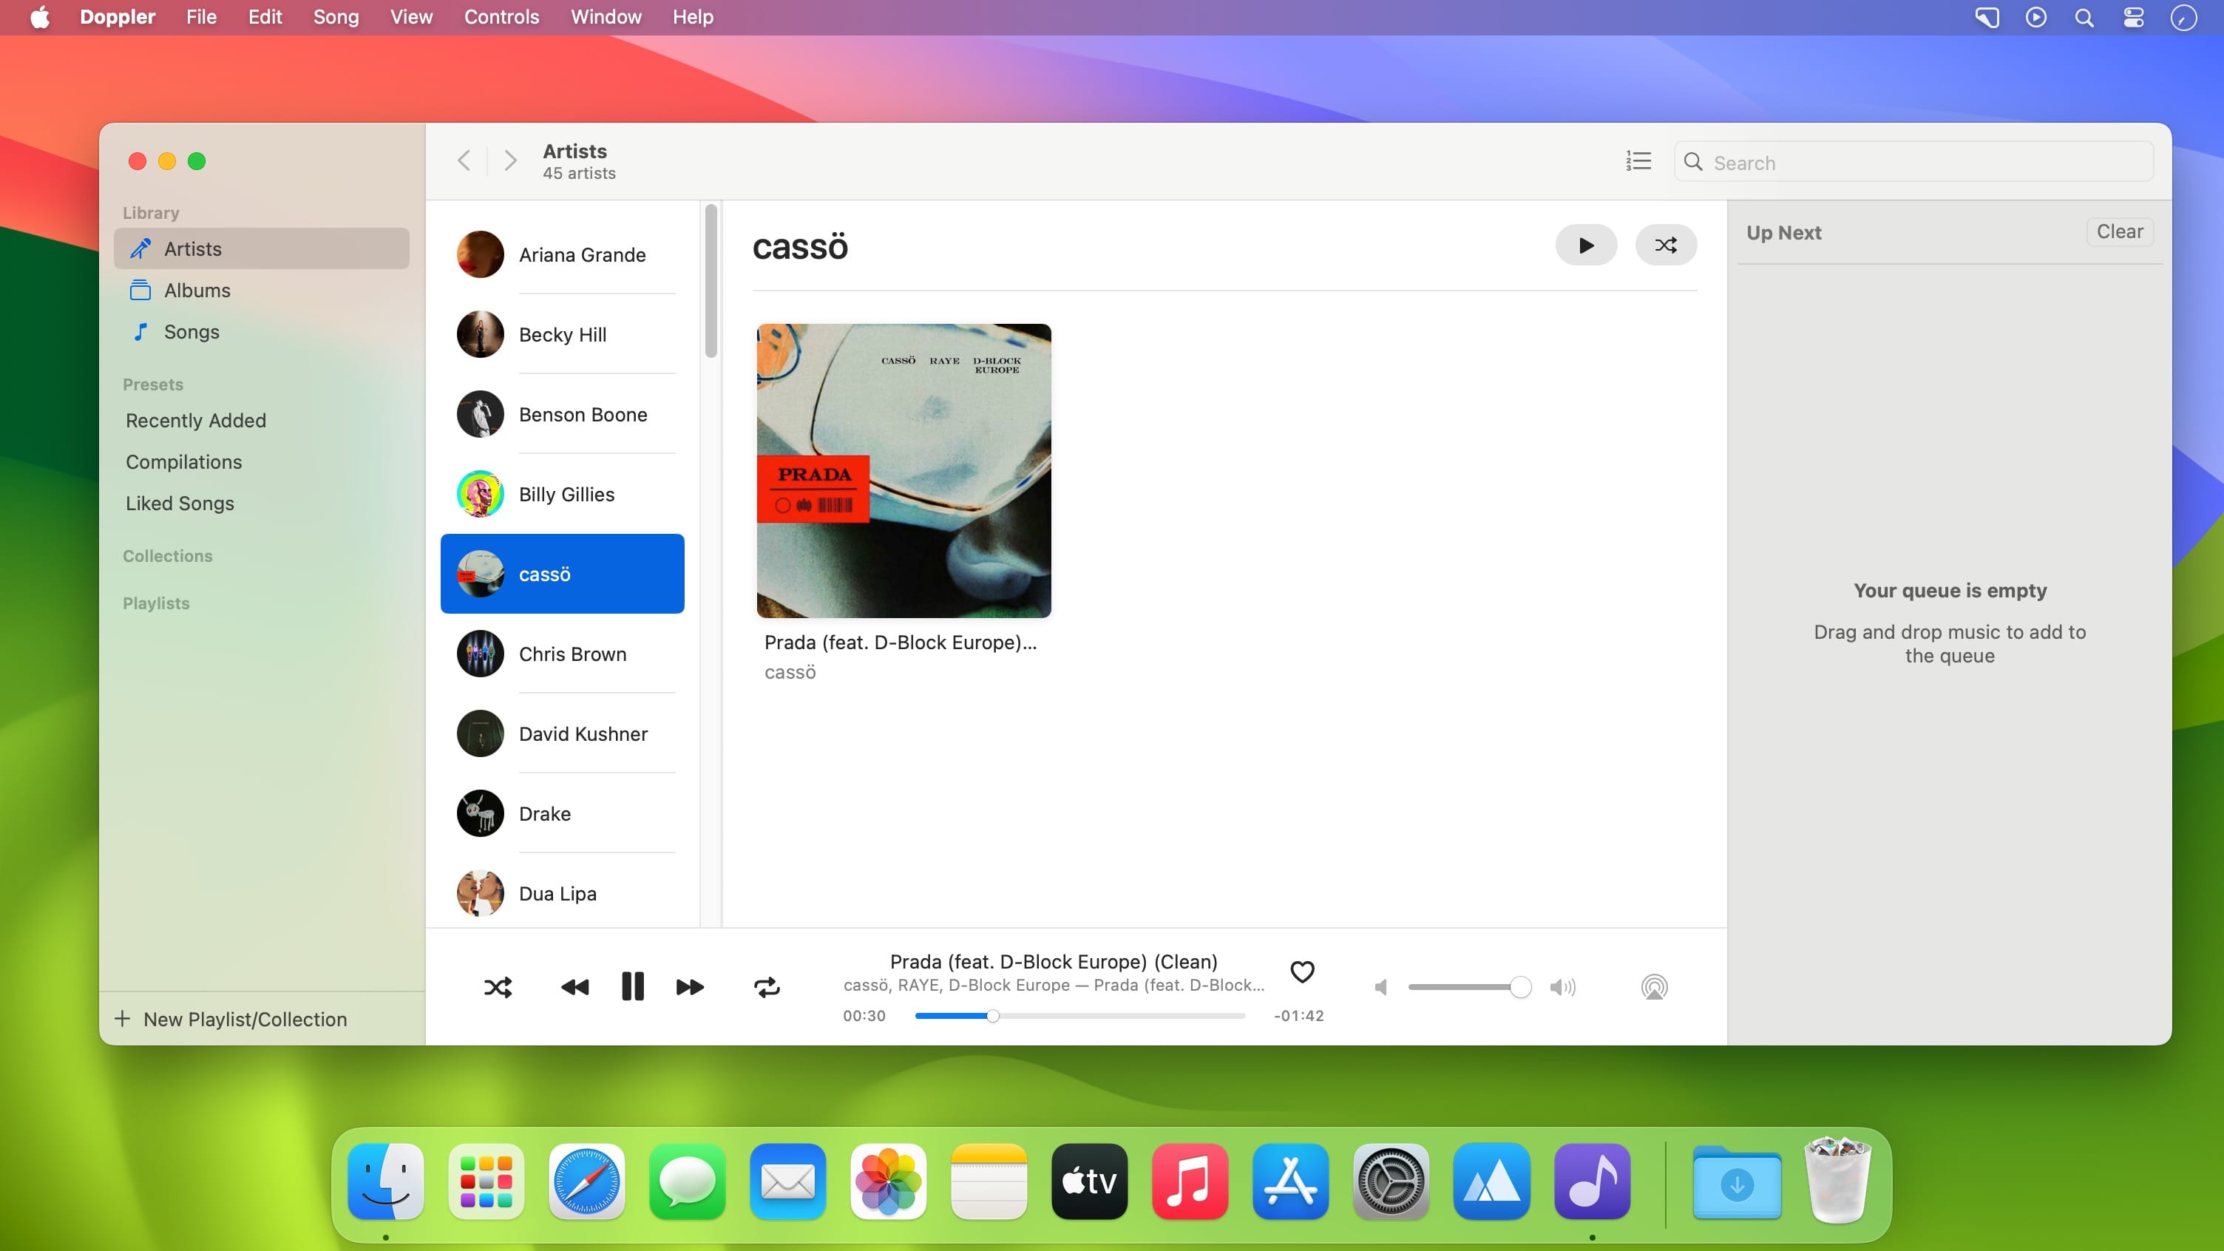Skip to the next track
The height and width of the screenshot is (1251, 2224).
tap(690, 987)
